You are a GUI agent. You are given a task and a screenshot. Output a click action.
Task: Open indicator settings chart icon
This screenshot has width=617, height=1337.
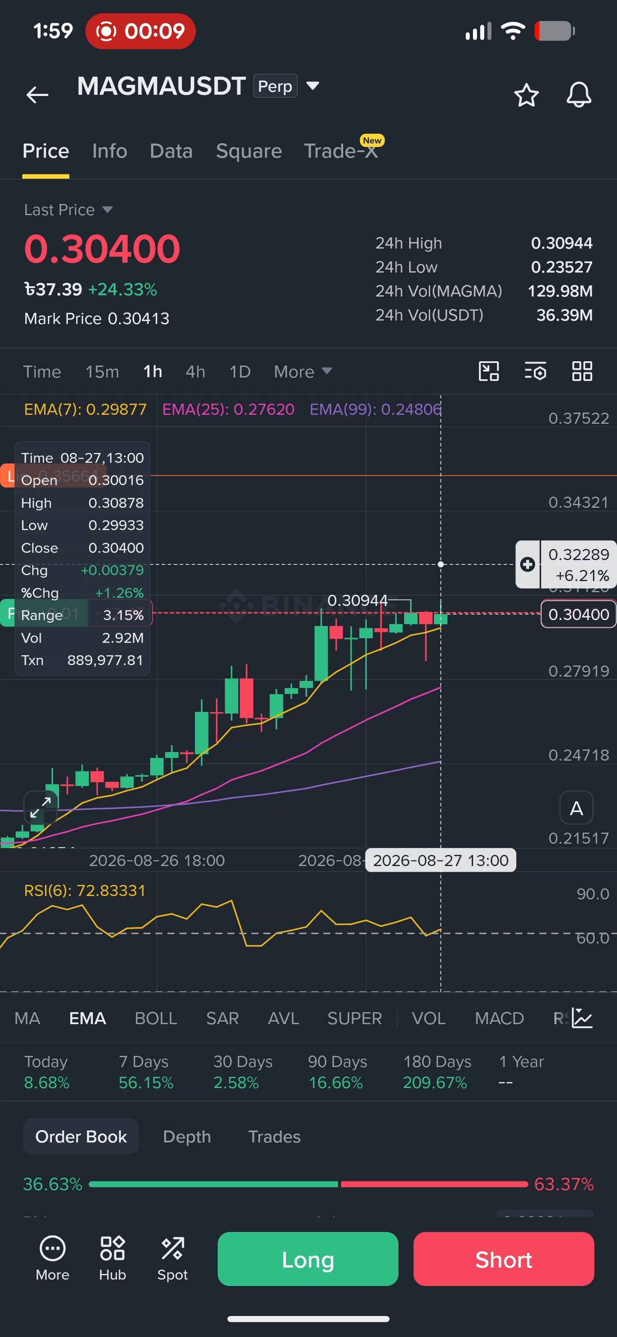pyautogui.click(x=582, y=1018)
